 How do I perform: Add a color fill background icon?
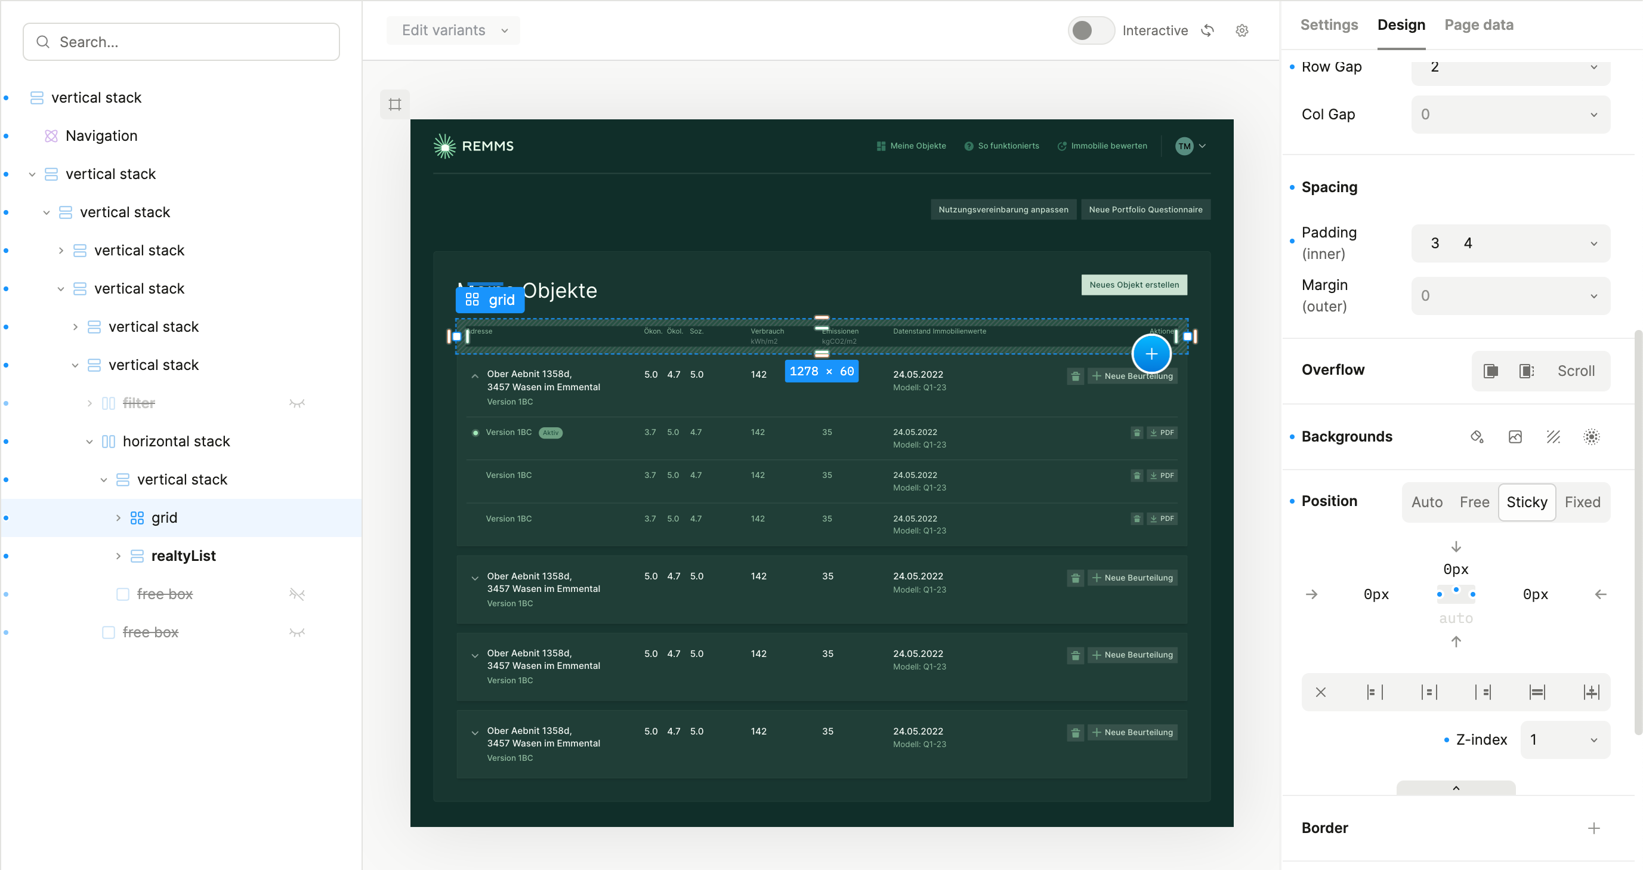(1477, 437)
